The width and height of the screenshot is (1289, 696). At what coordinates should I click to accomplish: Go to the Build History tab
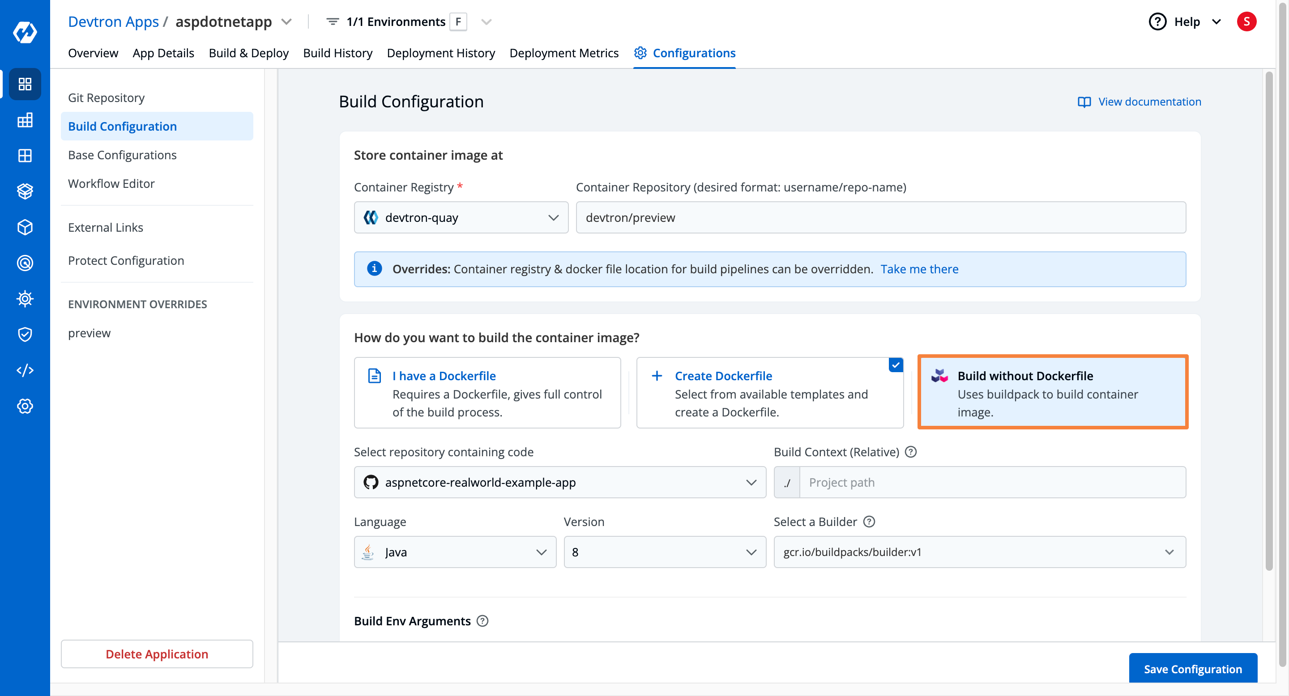338,53
